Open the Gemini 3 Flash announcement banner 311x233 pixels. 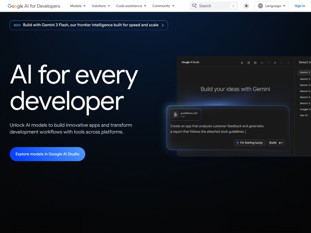pos(89,25)
